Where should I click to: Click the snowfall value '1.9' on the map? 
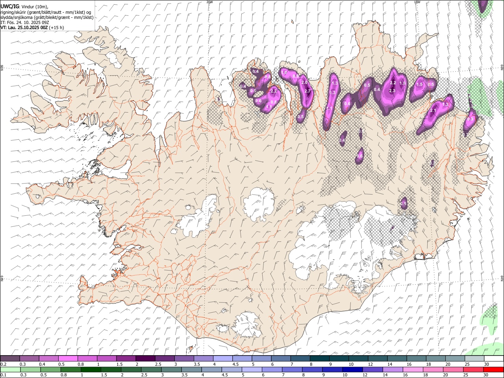tap(402, 83)
